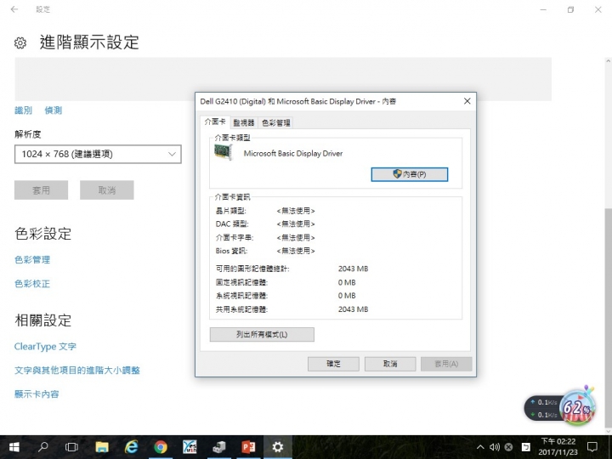Viewport: 612px width, 459px height.
Task: Open the 色彩校正 link
Action: pos(32,284)
